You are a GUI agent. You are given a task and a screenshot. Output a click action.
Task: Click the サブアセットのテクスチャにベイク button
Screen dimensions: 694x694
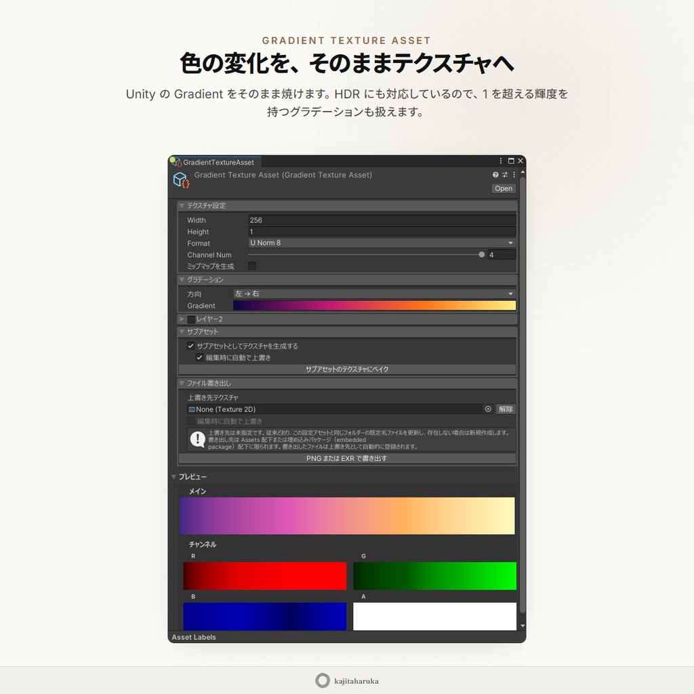click(347, 369)
